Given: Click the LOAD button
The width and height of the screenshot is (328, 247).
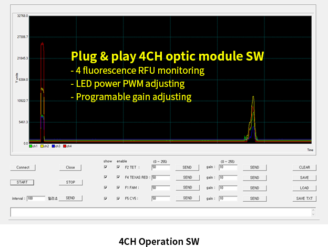Looking at the screenshot, I should click(x=304, y=187).
